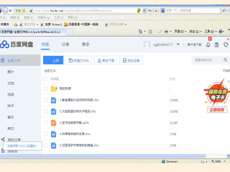Viewport: 230px width, 172px height.
Task: Click the browser search magnifier button
Action: click(224, 10)
